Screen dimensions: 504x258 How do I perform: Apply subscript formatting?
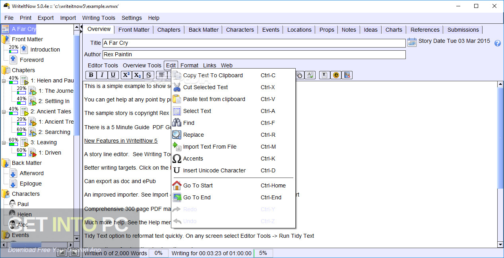tap(138, 75)
